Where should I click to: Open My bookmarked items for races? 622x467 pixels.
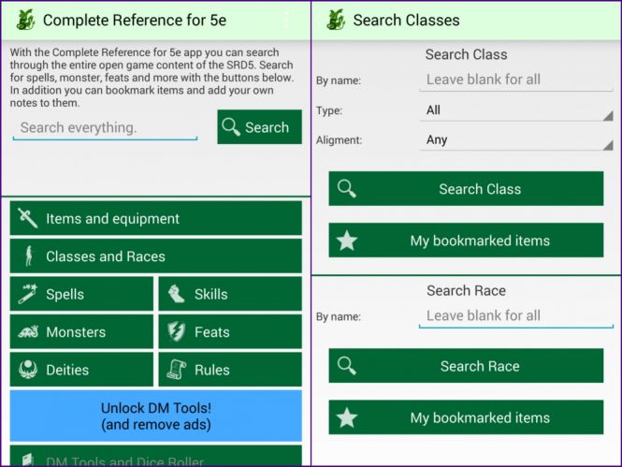[x=466, y=417]
